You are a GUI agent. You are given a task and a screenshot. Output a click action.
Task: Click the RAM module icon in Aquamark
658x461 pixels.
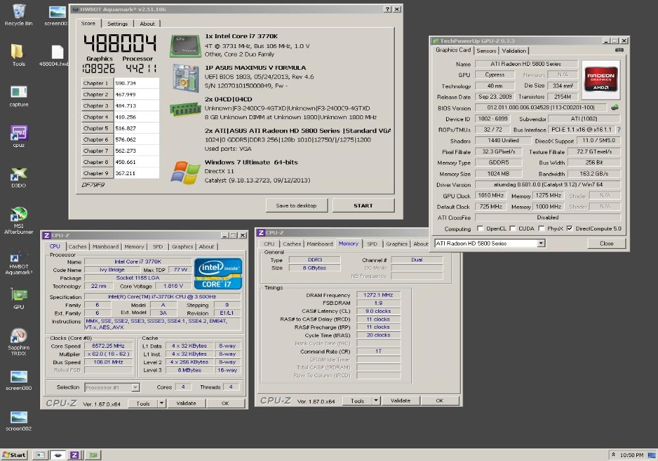[x=185, y=109]
